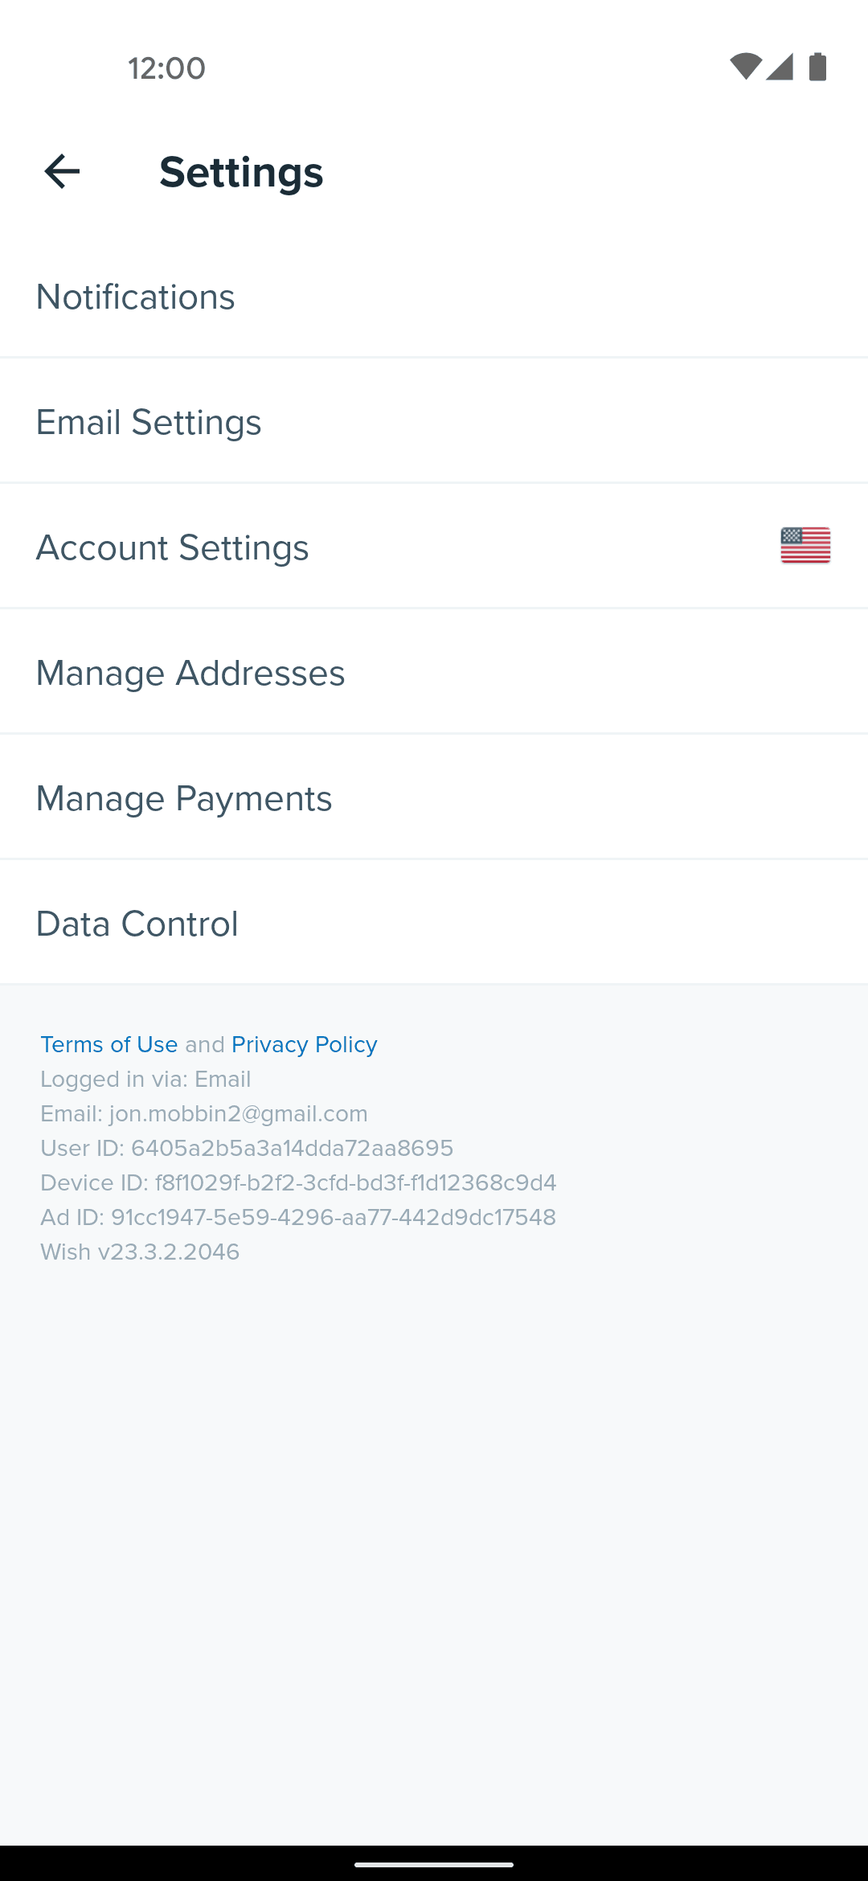Open Account Settings

[434, 547]
